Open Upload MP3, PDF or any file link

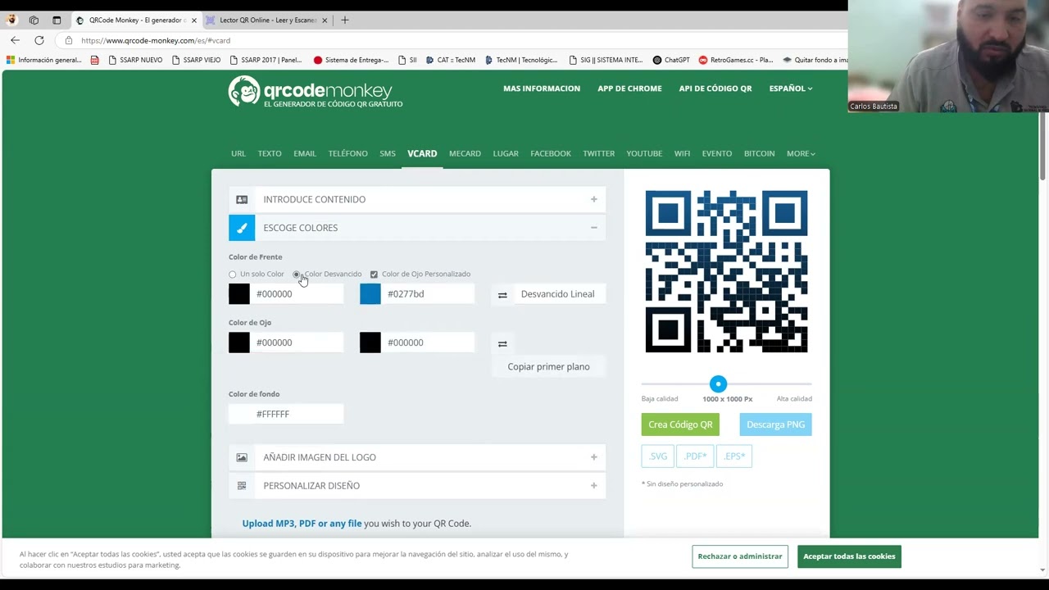(302, 524)
